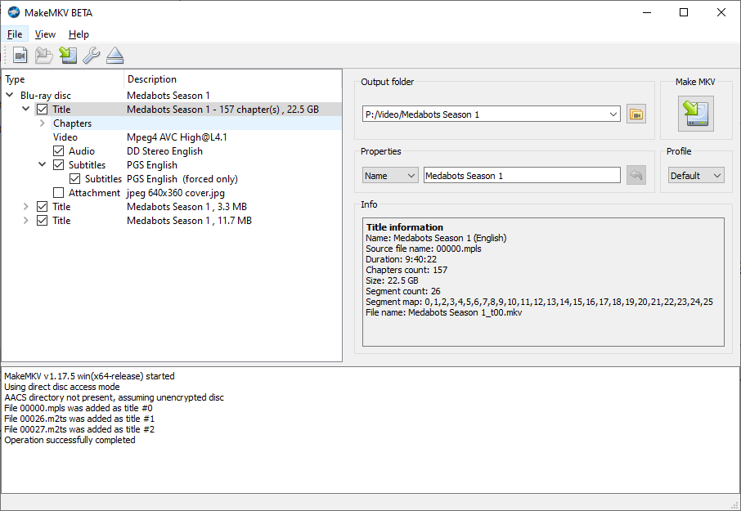Viewport: 741px width, 511px height.
Task: Click the Description column header
Action: (232, 78)
